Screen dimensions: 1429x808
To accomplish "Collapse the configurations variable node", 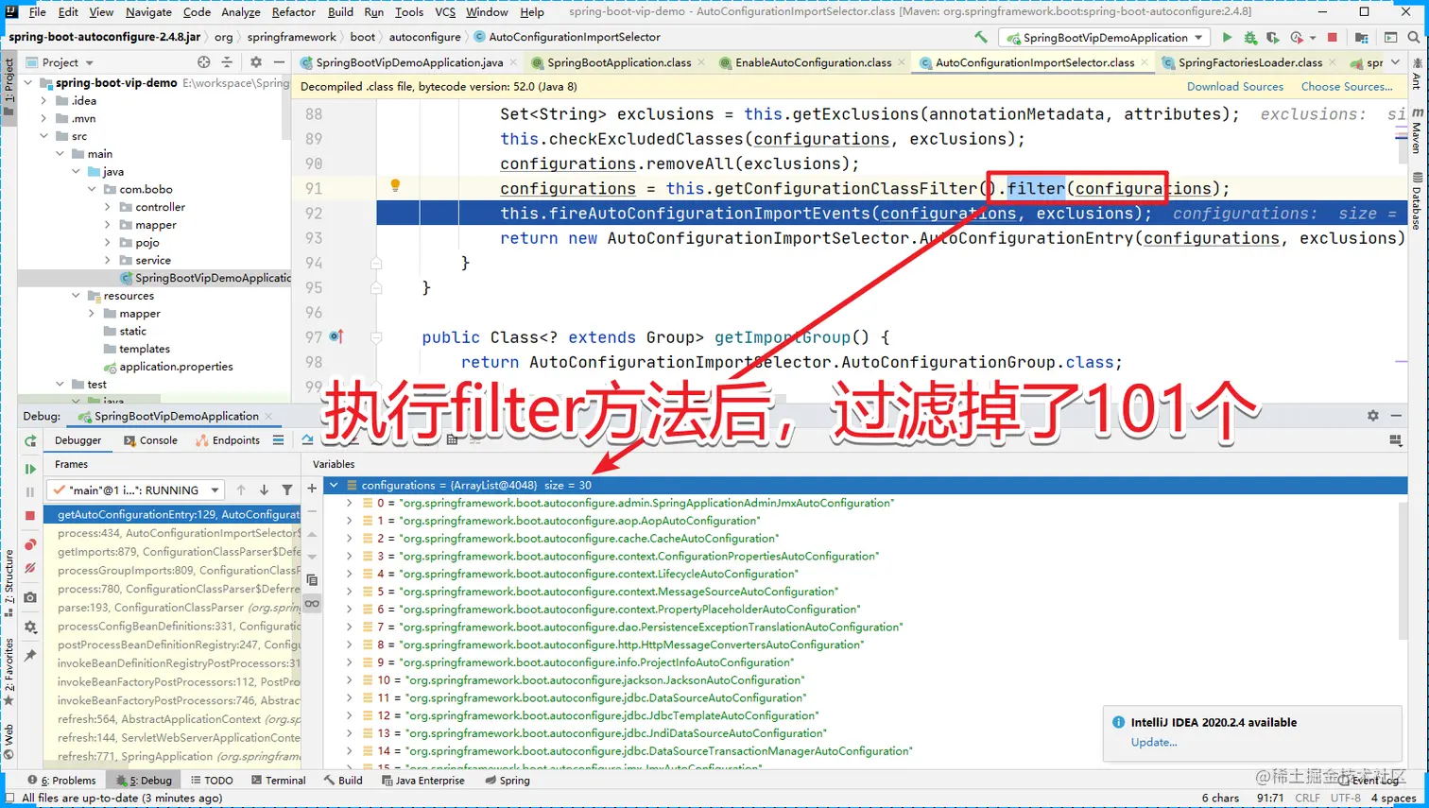I will pyautogui.click(x=334, y=485).
